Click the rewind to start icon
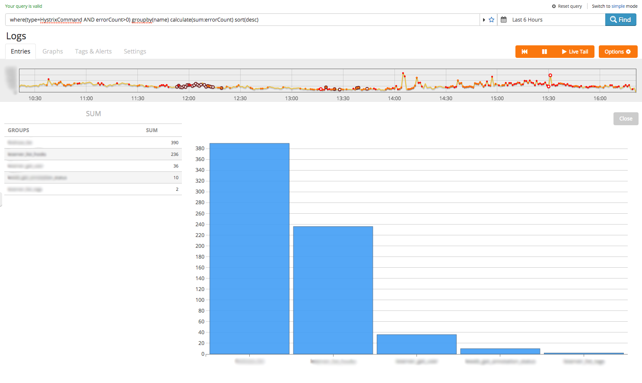Viewport: 642px width, 383px height. tap(524, 52)
